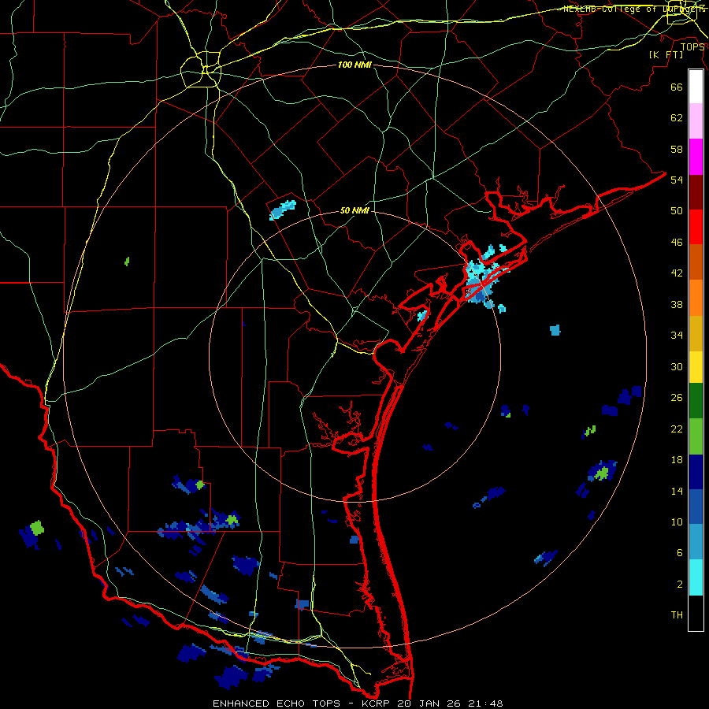Click the white swatch in the tops legend
This screenshot has height=709, width=709.
coord(696,87)
